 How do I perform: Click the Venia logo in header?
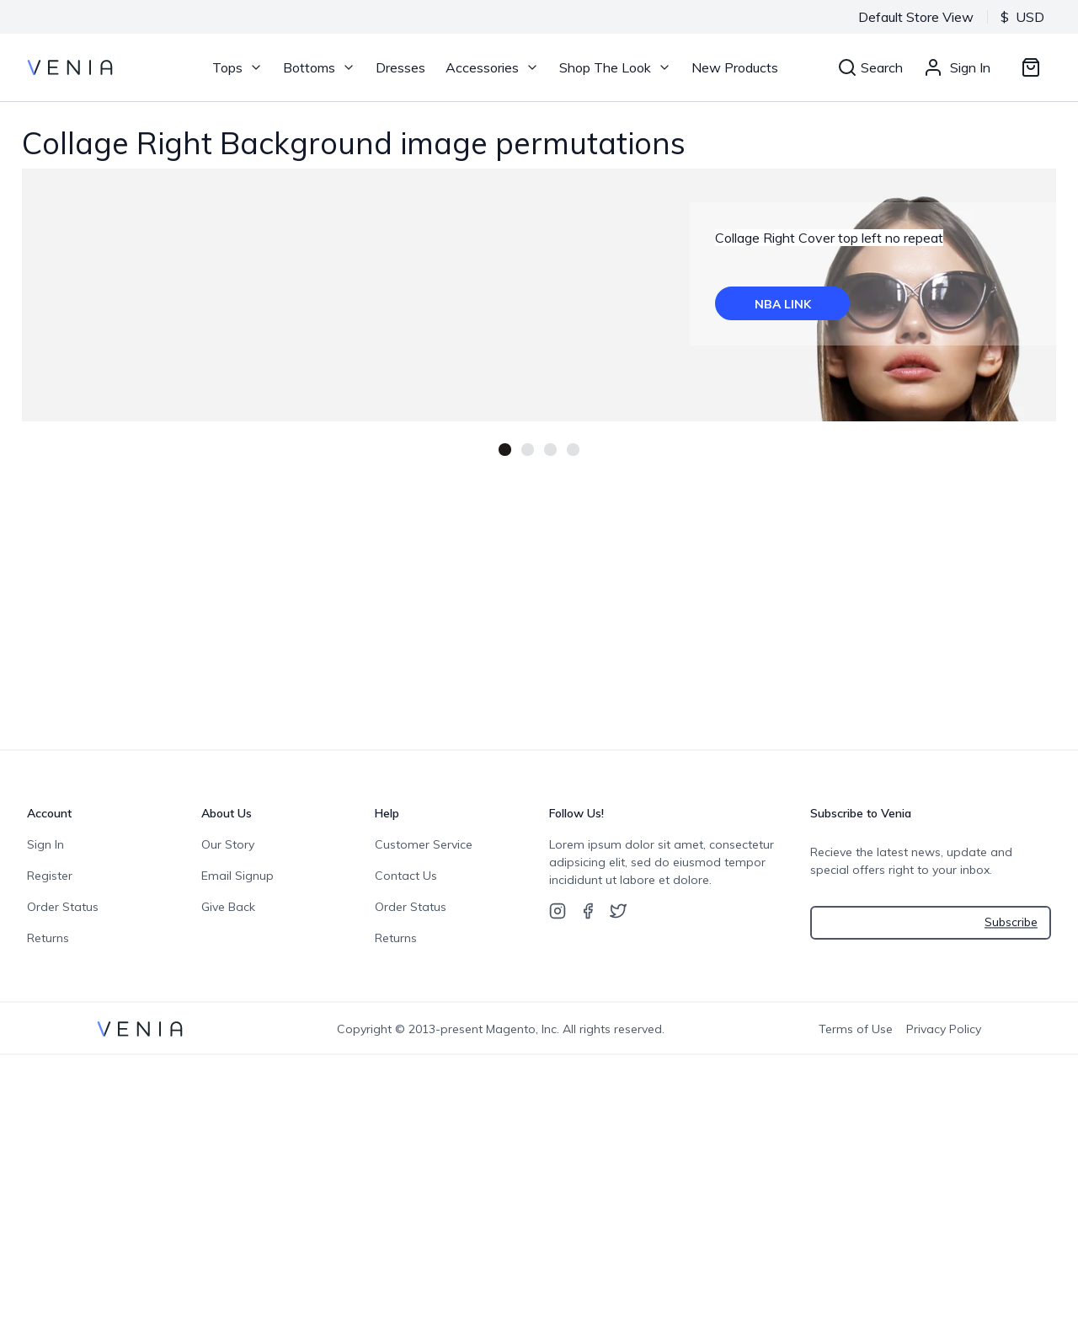pyautogui.click(x=70, y=67)
